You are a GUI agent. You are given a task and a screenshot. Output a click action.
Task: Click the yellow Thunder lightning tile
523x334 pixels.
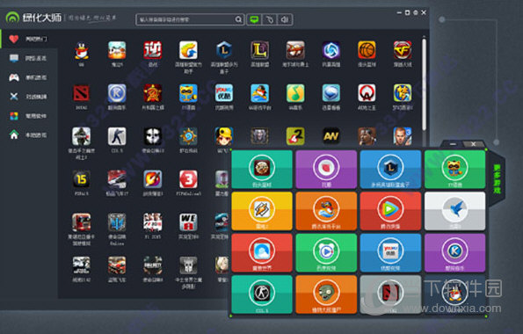[x=262, y=211]
